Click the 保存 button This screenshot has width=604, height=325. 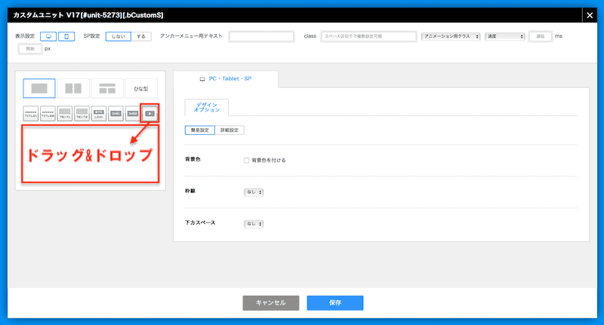335,302
